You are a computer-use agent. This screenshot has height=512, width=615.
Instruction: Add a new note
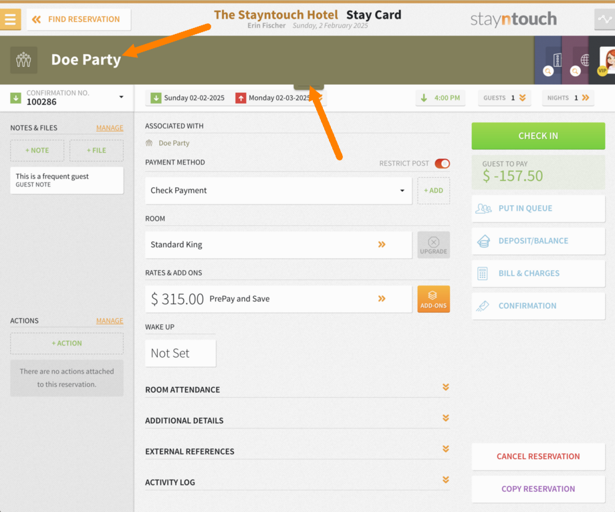(37, 150)
